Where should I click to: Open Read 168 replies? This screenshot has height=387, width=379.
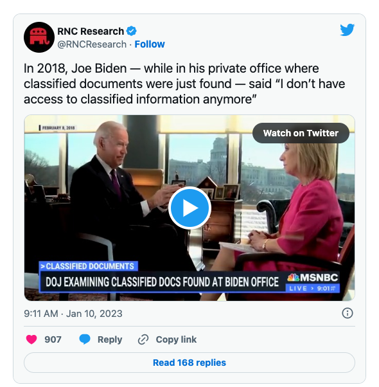(189, 363)
